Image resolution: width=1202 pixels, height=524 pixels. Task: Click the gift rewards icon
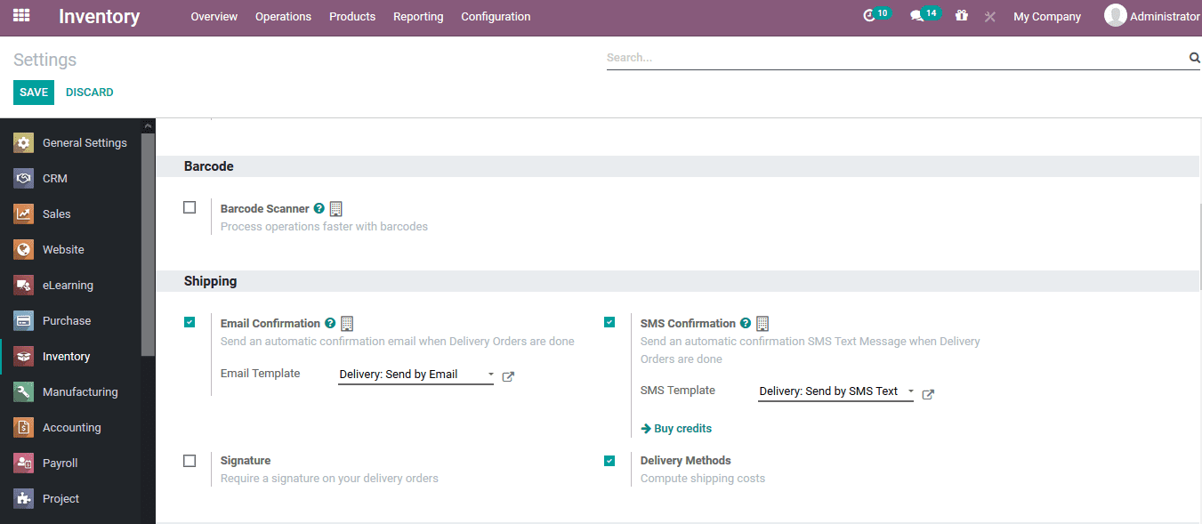click(962, 15)
